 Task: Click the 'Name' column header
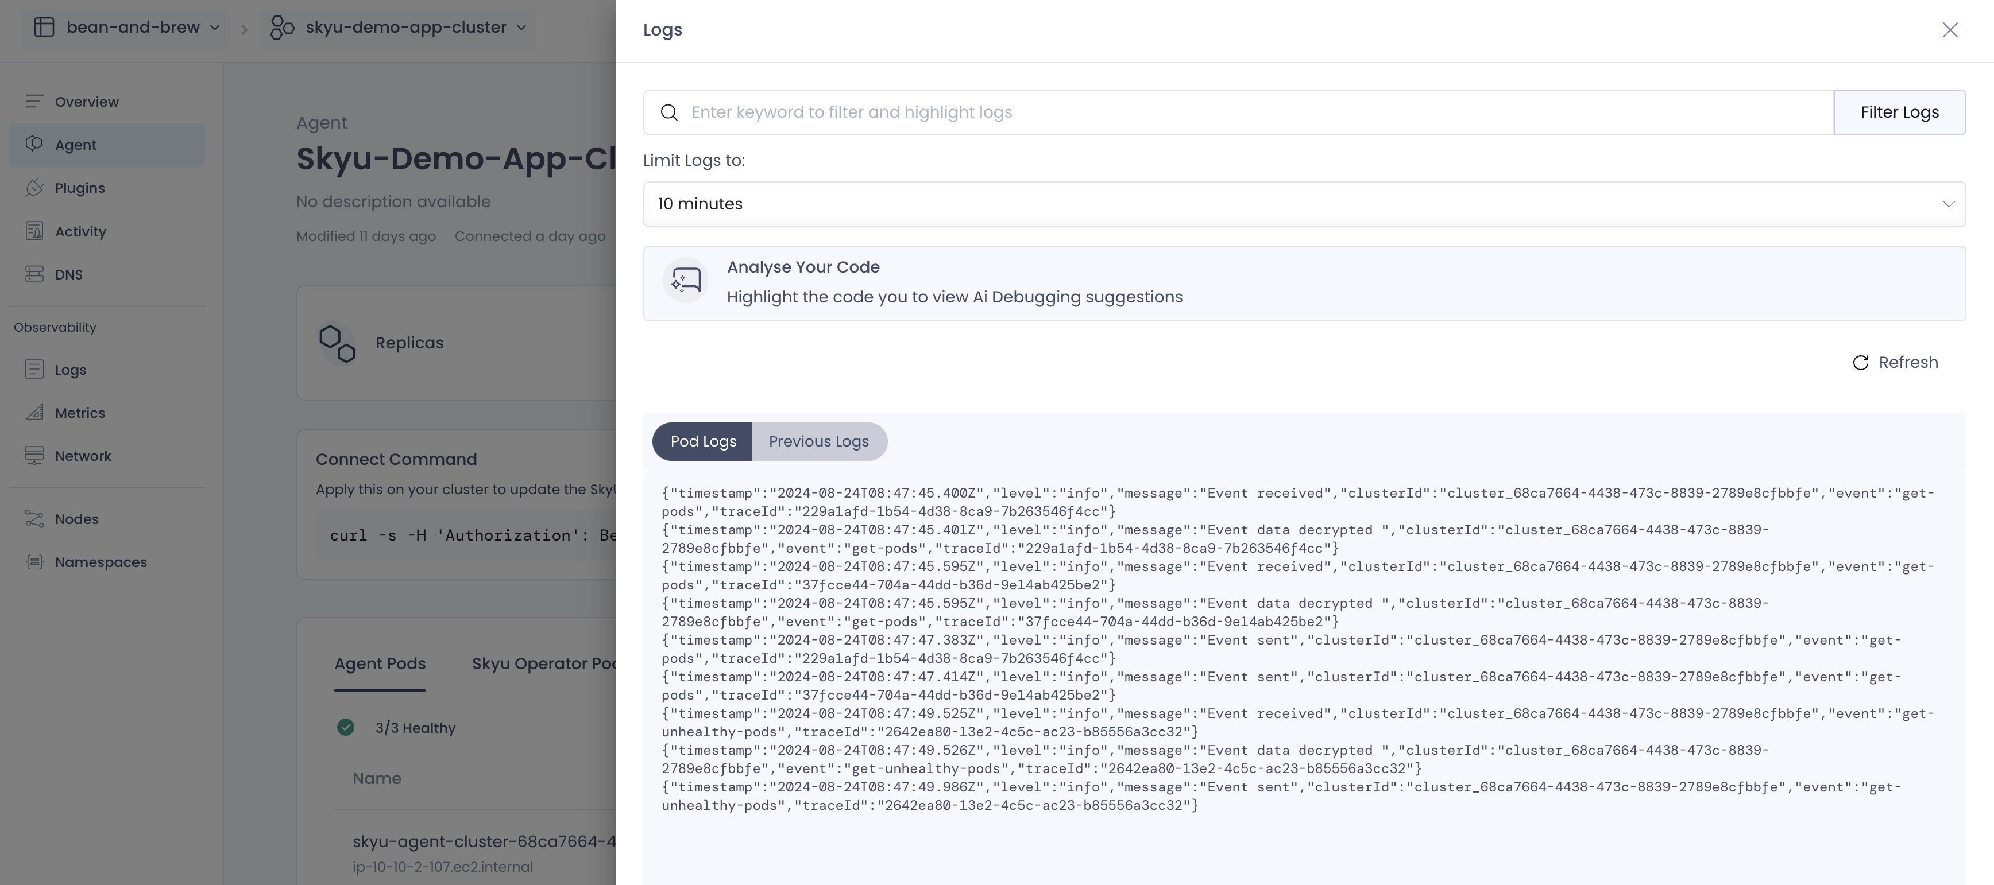(x=377, y=779)
